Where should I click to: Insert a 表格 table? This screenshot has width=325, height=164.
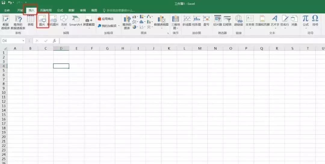(30, 21)
